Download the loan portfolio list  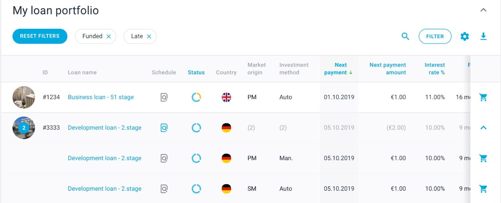pyautogui.click(x=483, y=36)
